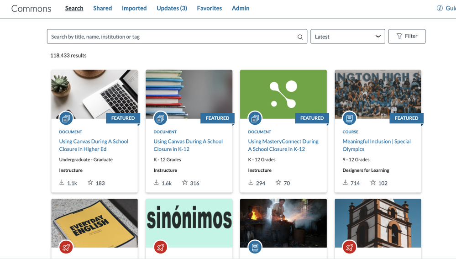Open the Filter options
This screenshot has height=259, width=456.
click(407, 37)
